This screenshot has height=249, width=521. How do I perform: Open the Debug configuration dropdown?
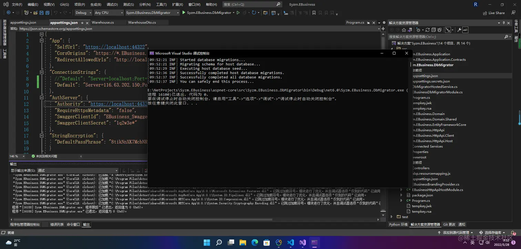click(x=83, y=13)
